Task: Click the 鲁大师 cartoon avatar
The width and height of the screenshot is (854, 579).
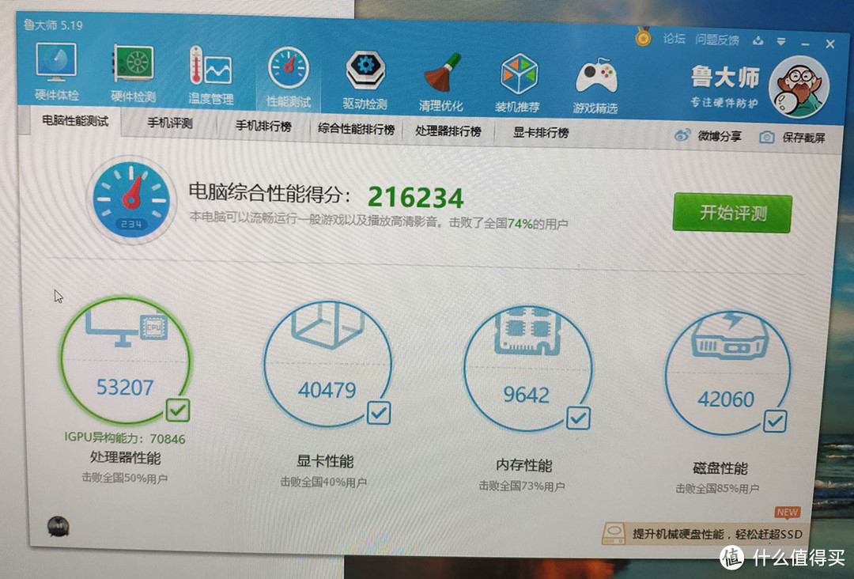Action: tap(799, 86)
